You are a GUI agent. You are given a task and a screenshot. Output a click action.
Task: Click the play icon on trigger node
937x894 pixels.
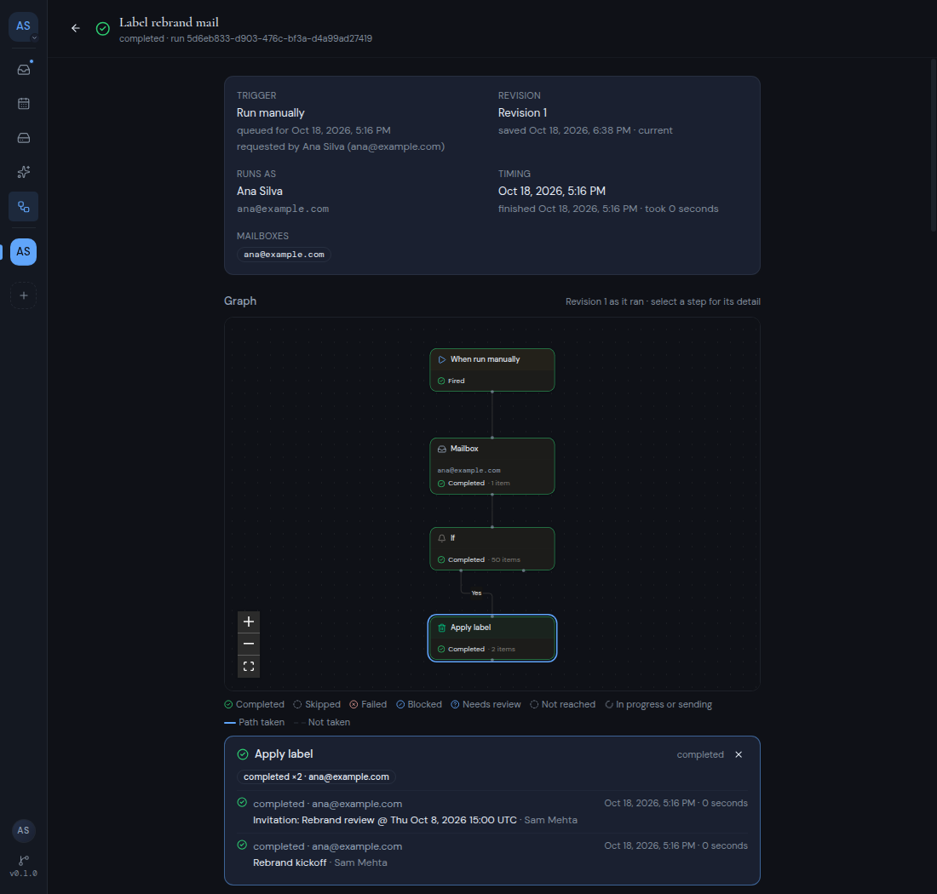click(441, 359)
